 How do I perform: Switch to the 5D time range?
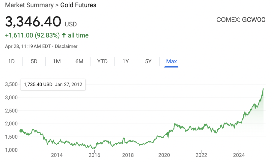tap(34, 61)
